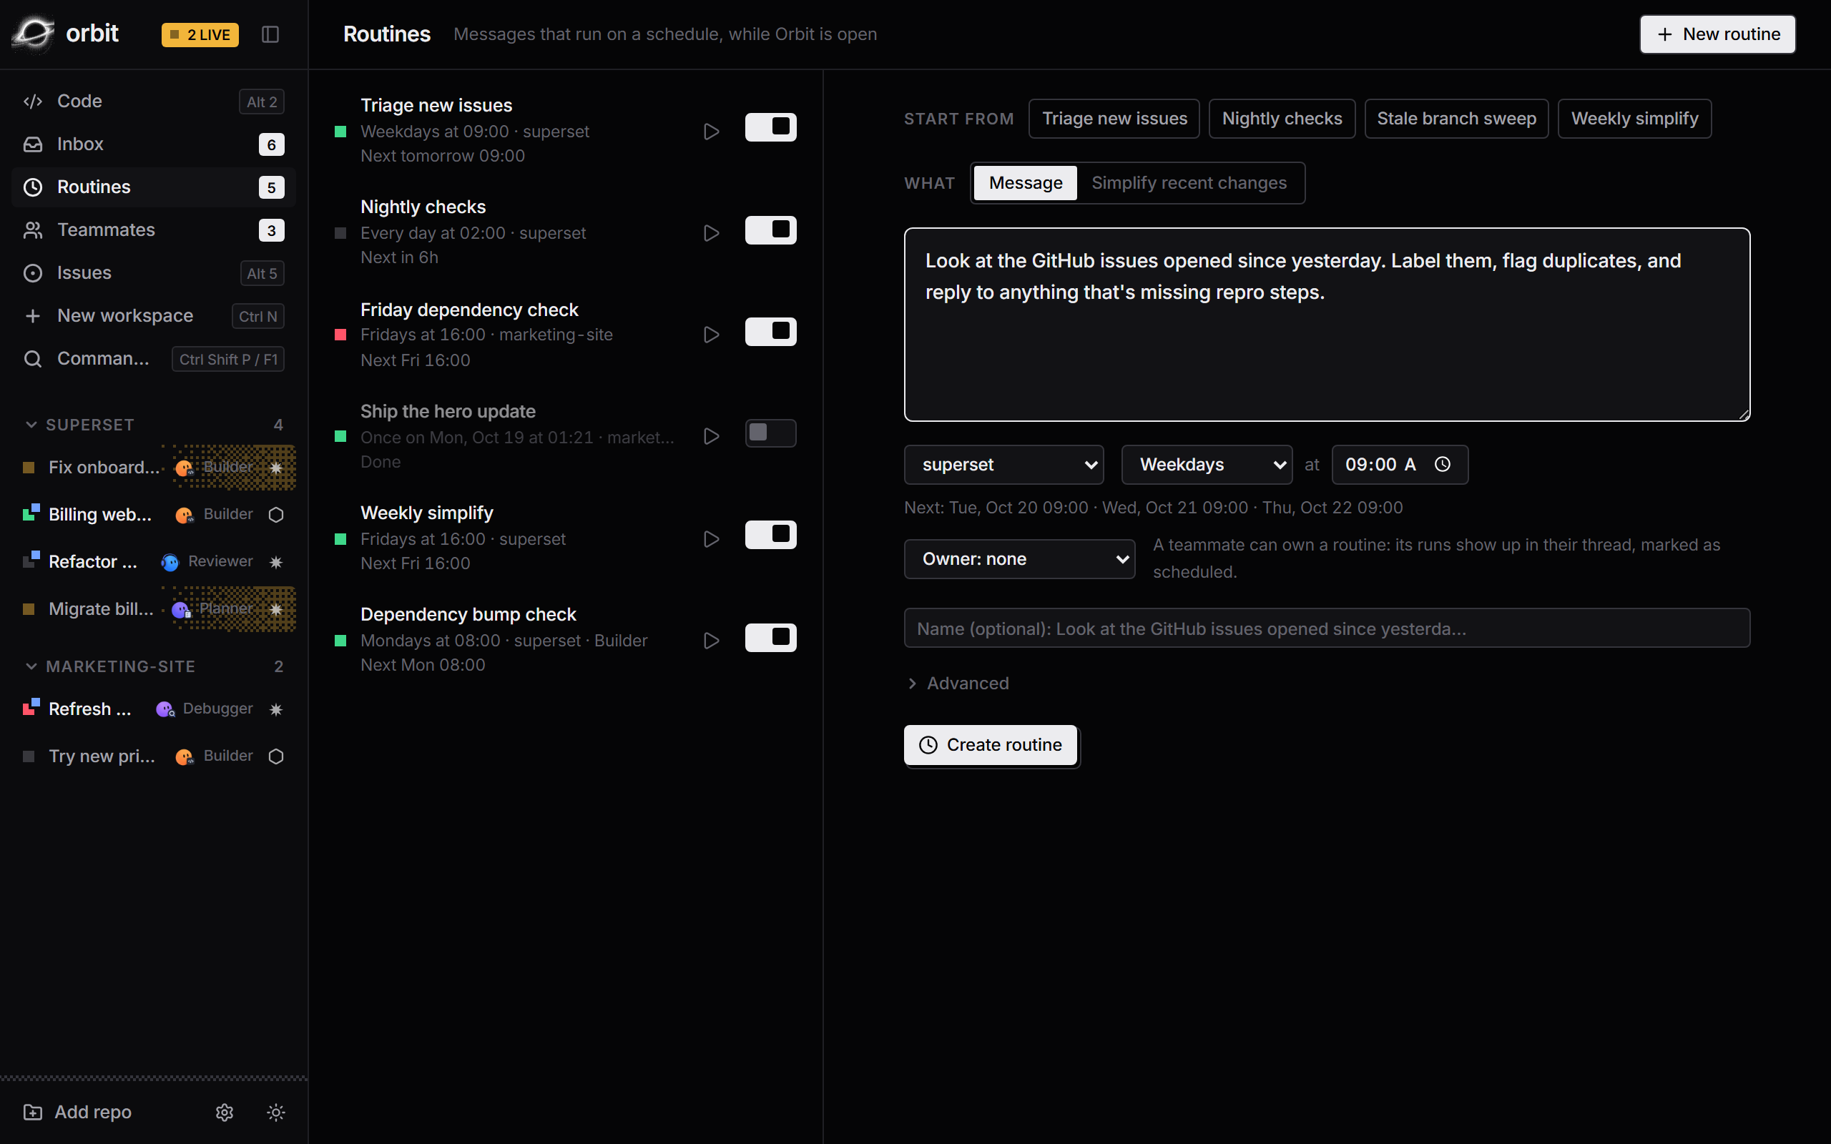Expand the Advanced section
Screen dimensions: 1831x1144
(x=958, y=682)
